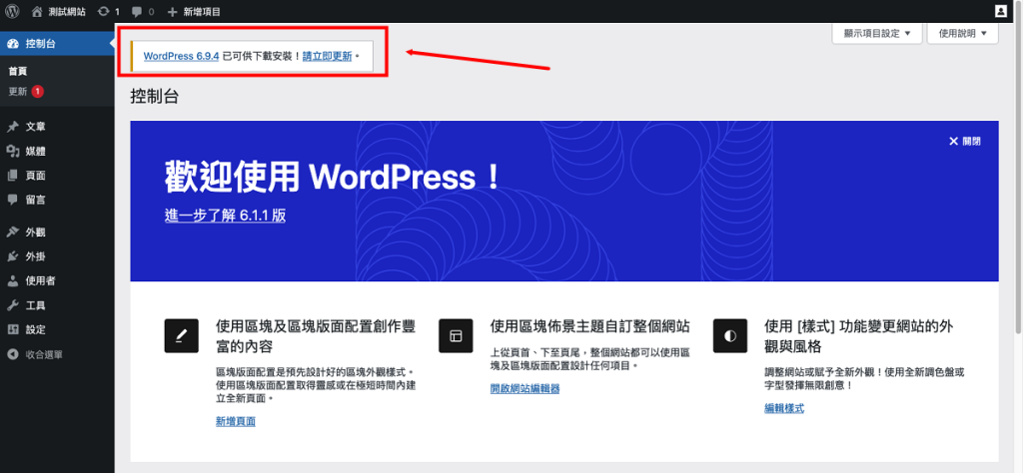The image size is (1023, 473).
Task: Click the 進一步了解 6.1.1 版 link
Action: pyautogui.click(x=225, y=216)
